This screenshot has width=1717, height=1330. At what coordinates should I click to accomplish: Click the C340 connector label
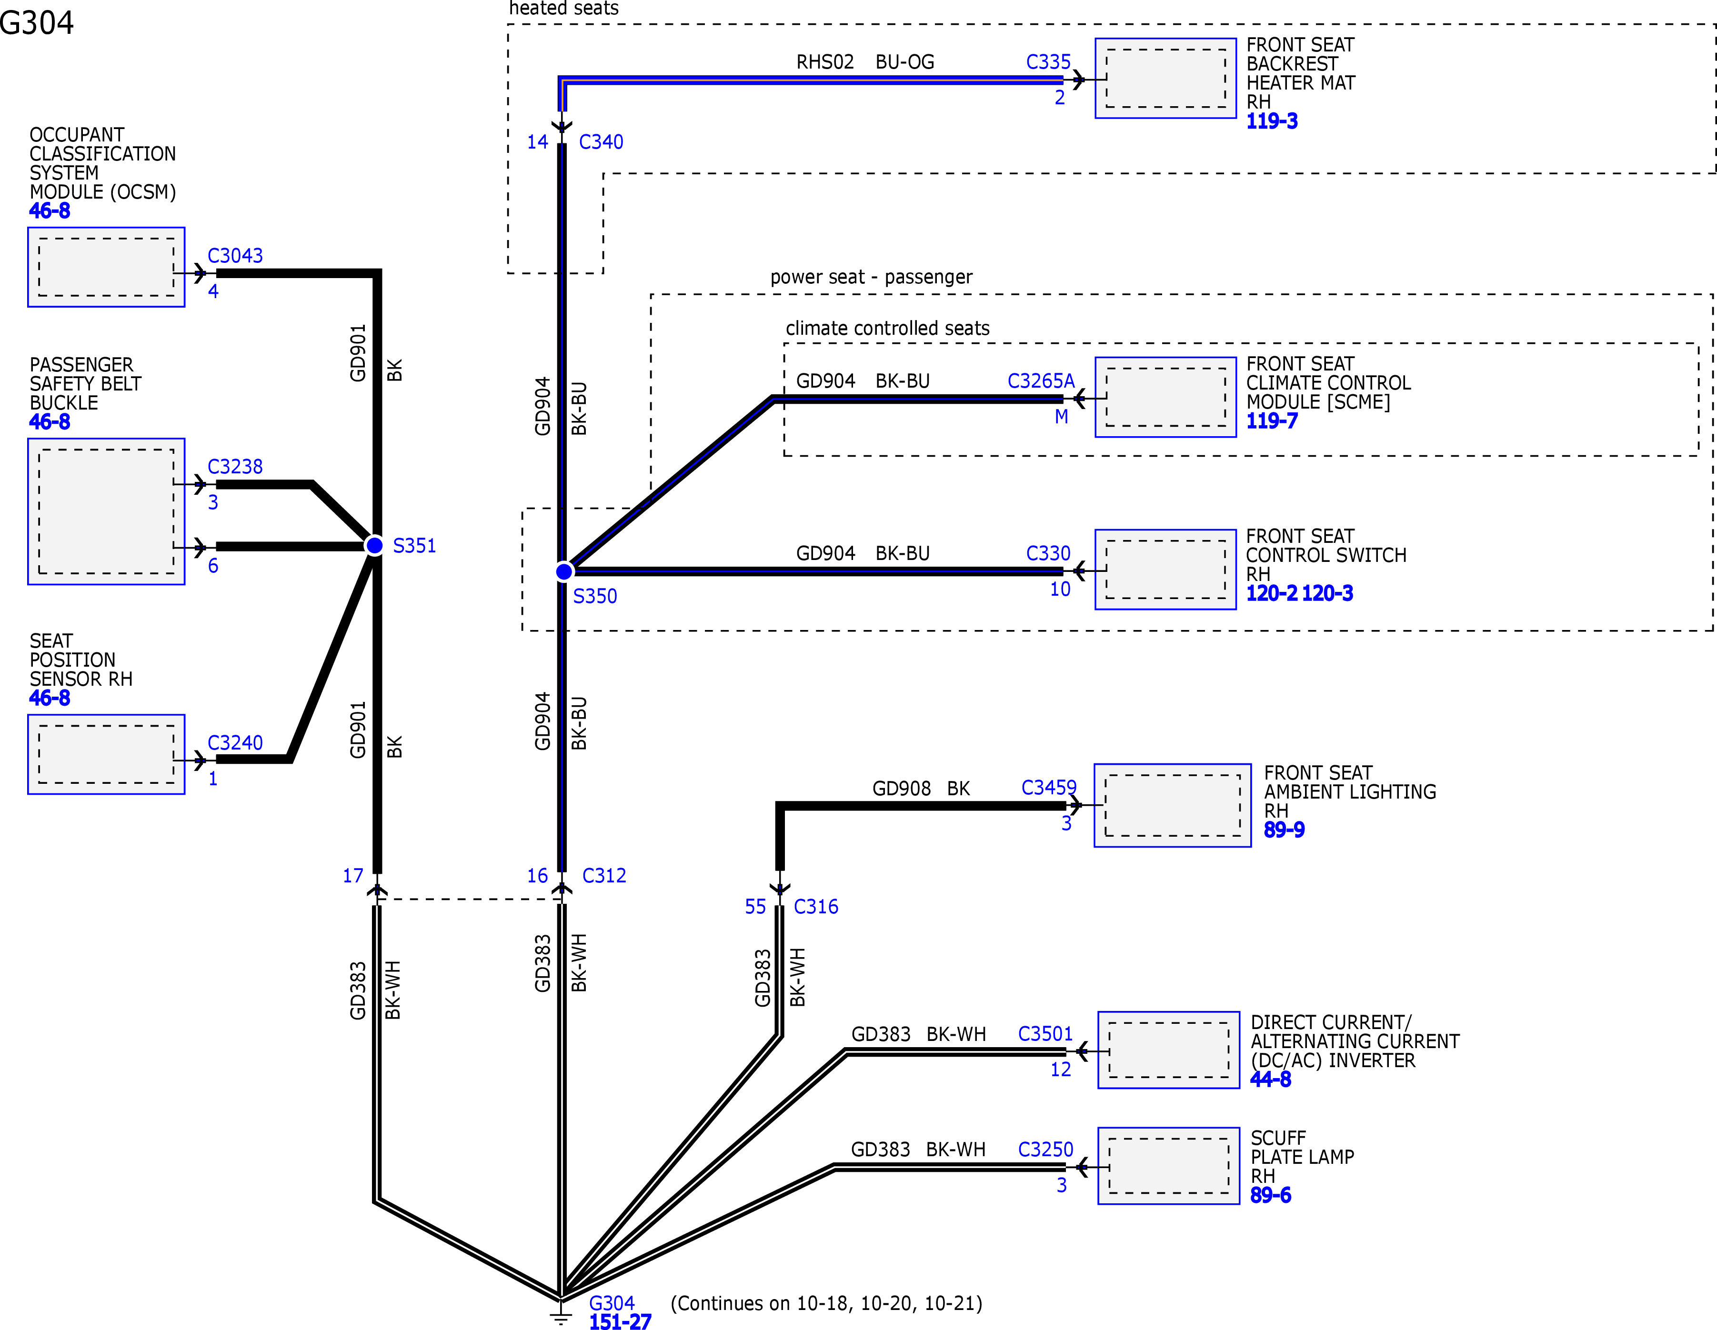click(601, 142)
